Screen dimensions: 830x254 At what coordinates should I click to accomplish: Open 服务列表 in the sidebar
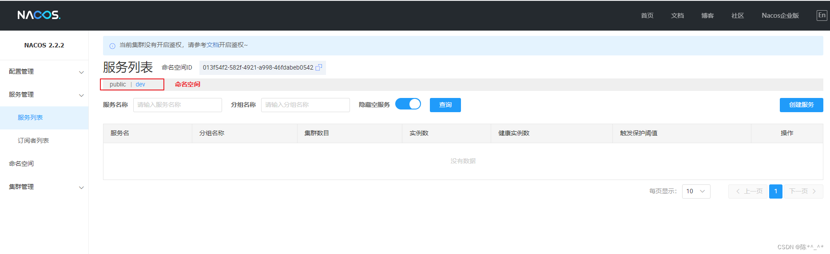[x=44, y=118]
